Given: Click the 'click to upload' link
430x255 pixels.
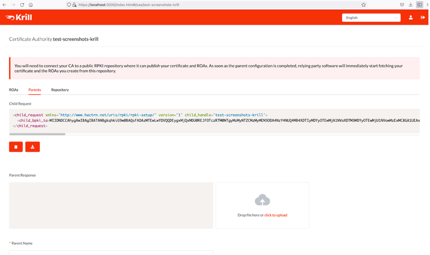Looking at the screenshot, I should tap(276, 215).
